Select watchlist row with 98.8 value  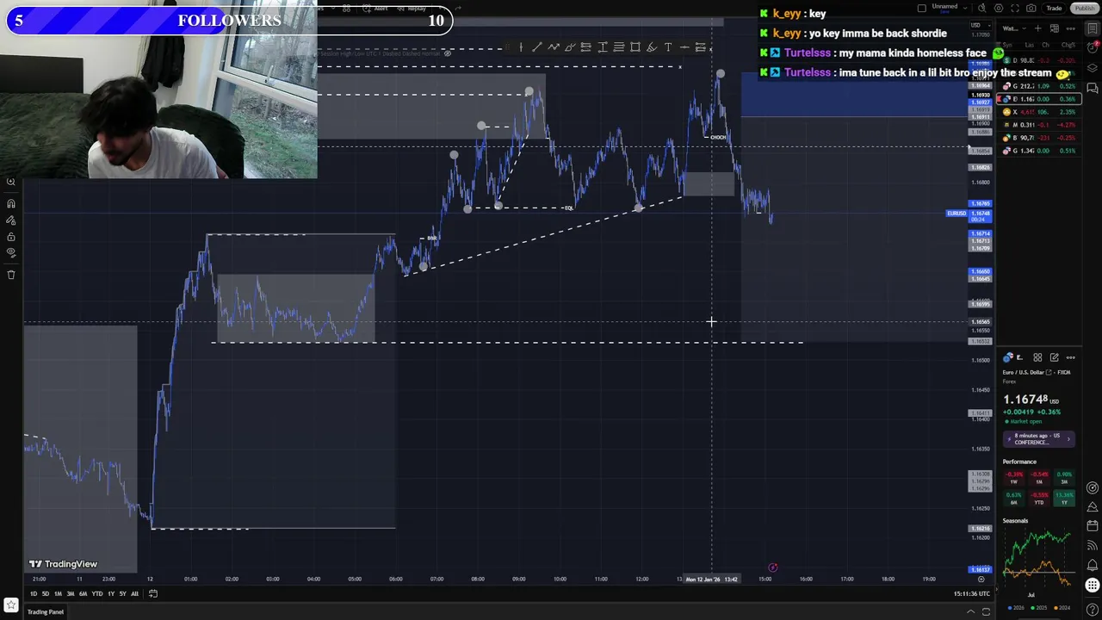[x=1039, y=60]
